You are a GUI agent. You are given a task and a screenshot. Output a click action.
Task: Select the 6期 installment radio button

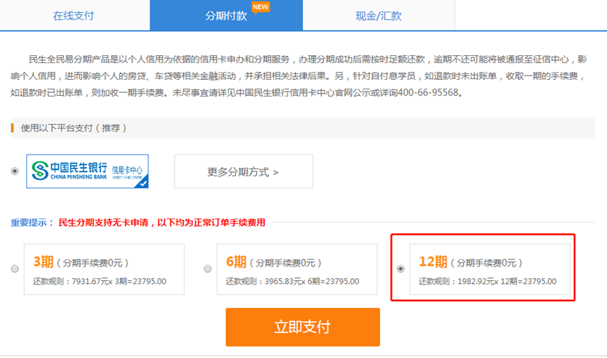[207, 269]
